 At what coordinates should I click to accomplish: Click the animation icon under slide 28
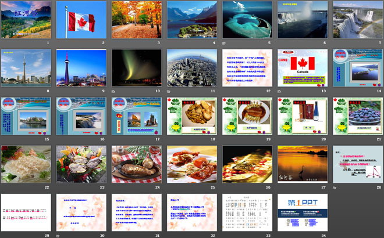tap(335, 189)
